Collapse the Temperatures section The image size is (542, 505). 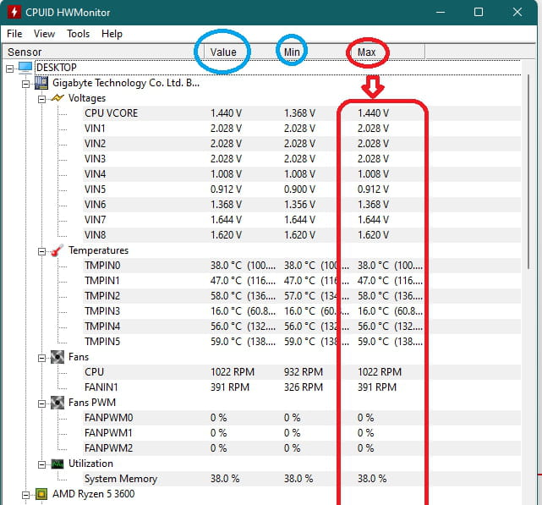(x=41, y=251)
